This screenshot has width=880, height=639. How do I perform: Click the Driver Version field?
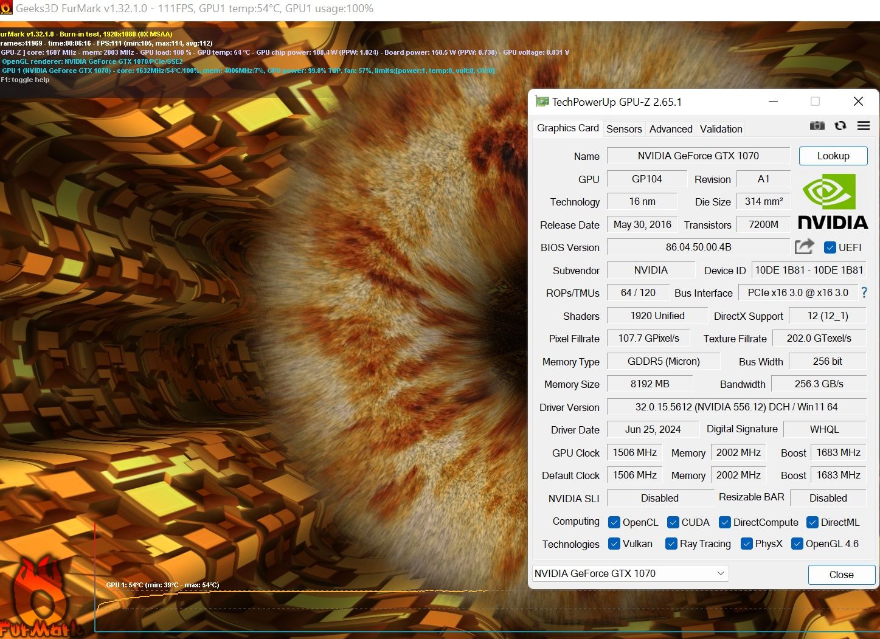(736, 407)
